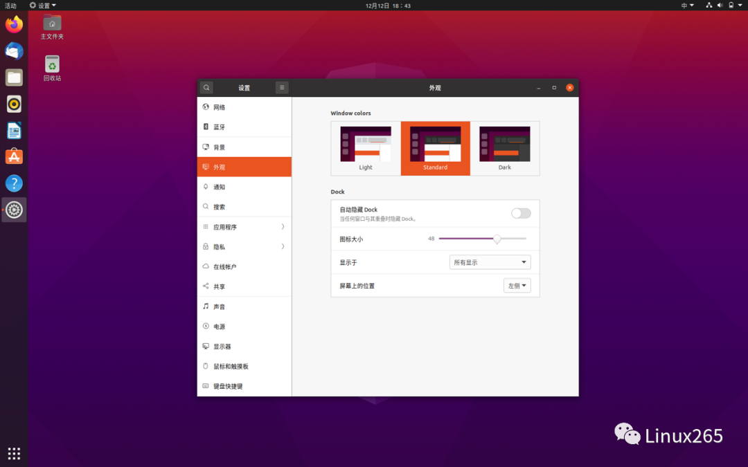Open 共享 in the sidebar

(x=244, y=287)
